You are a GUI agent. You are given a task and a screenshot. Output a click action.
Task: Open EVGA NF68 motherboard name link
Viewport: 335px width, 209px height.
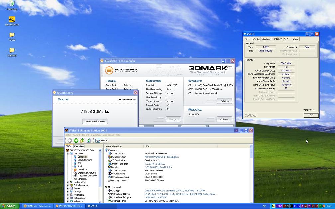[180, 194]
